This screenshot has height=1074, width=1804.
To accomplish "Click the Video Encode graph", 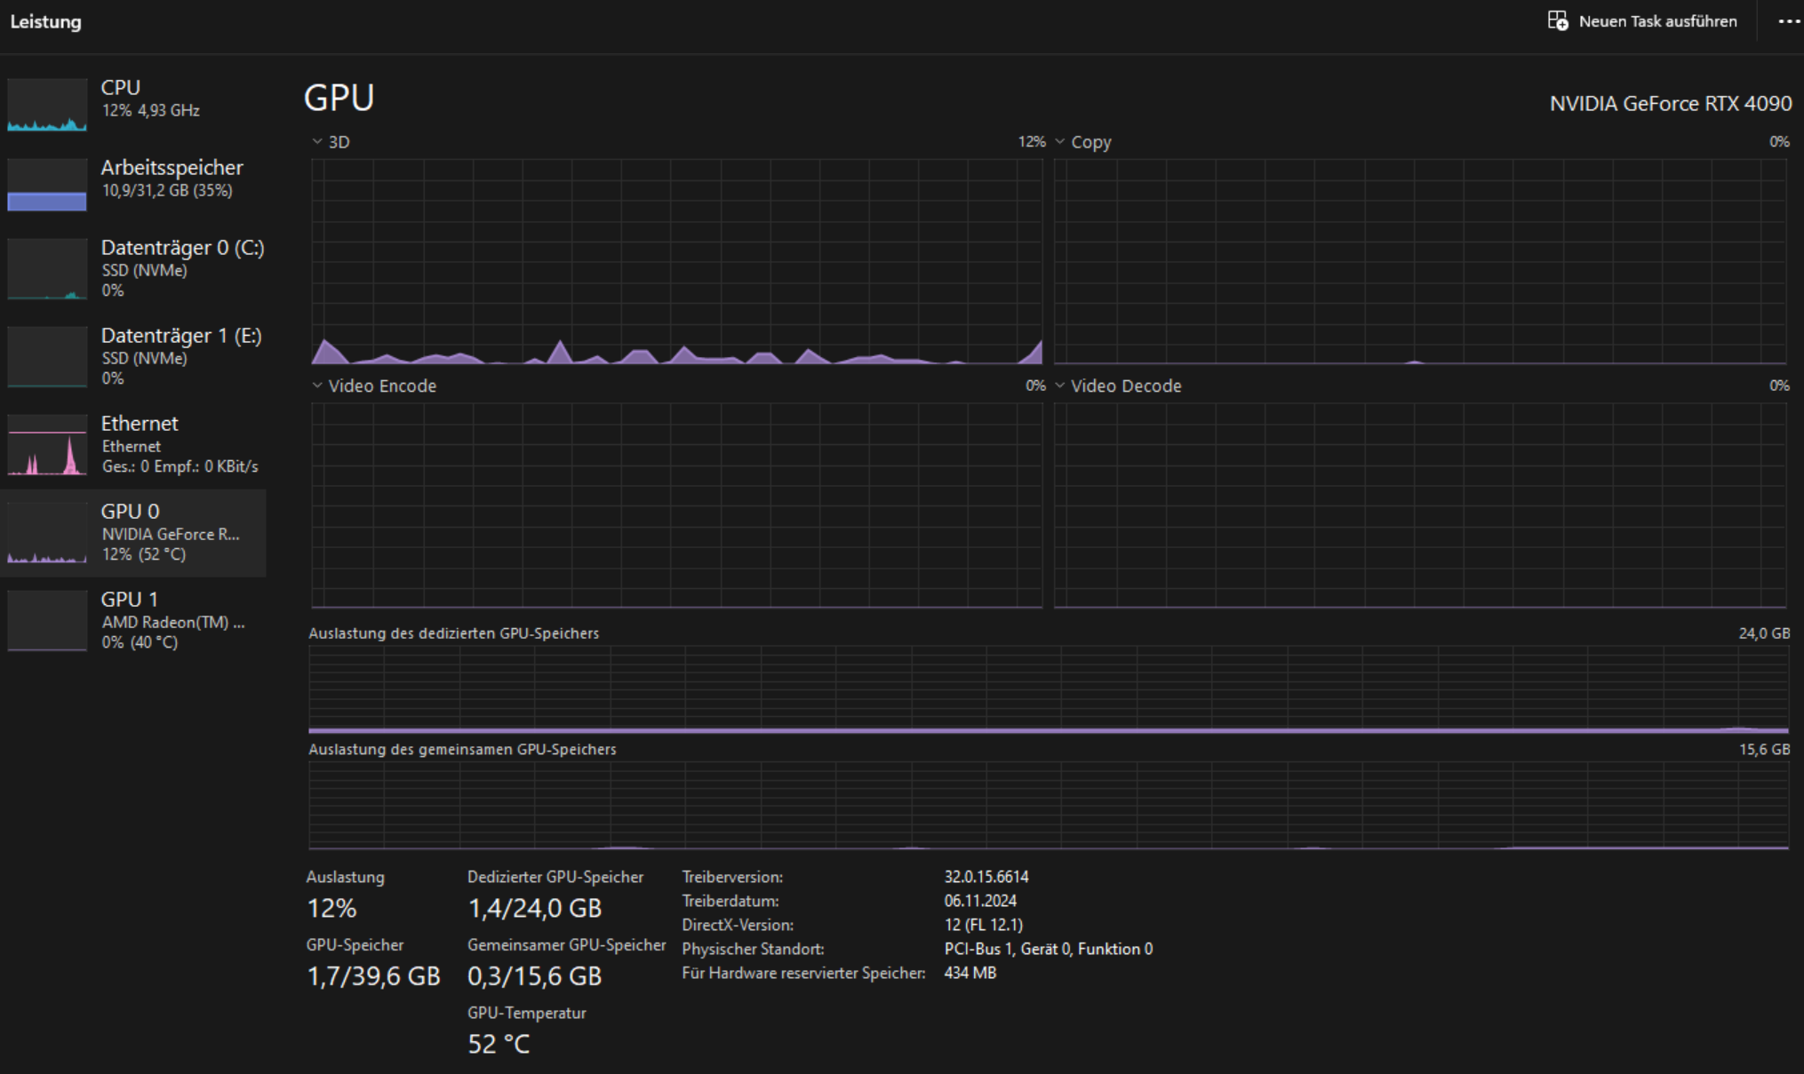I will (x=676, y=505).
